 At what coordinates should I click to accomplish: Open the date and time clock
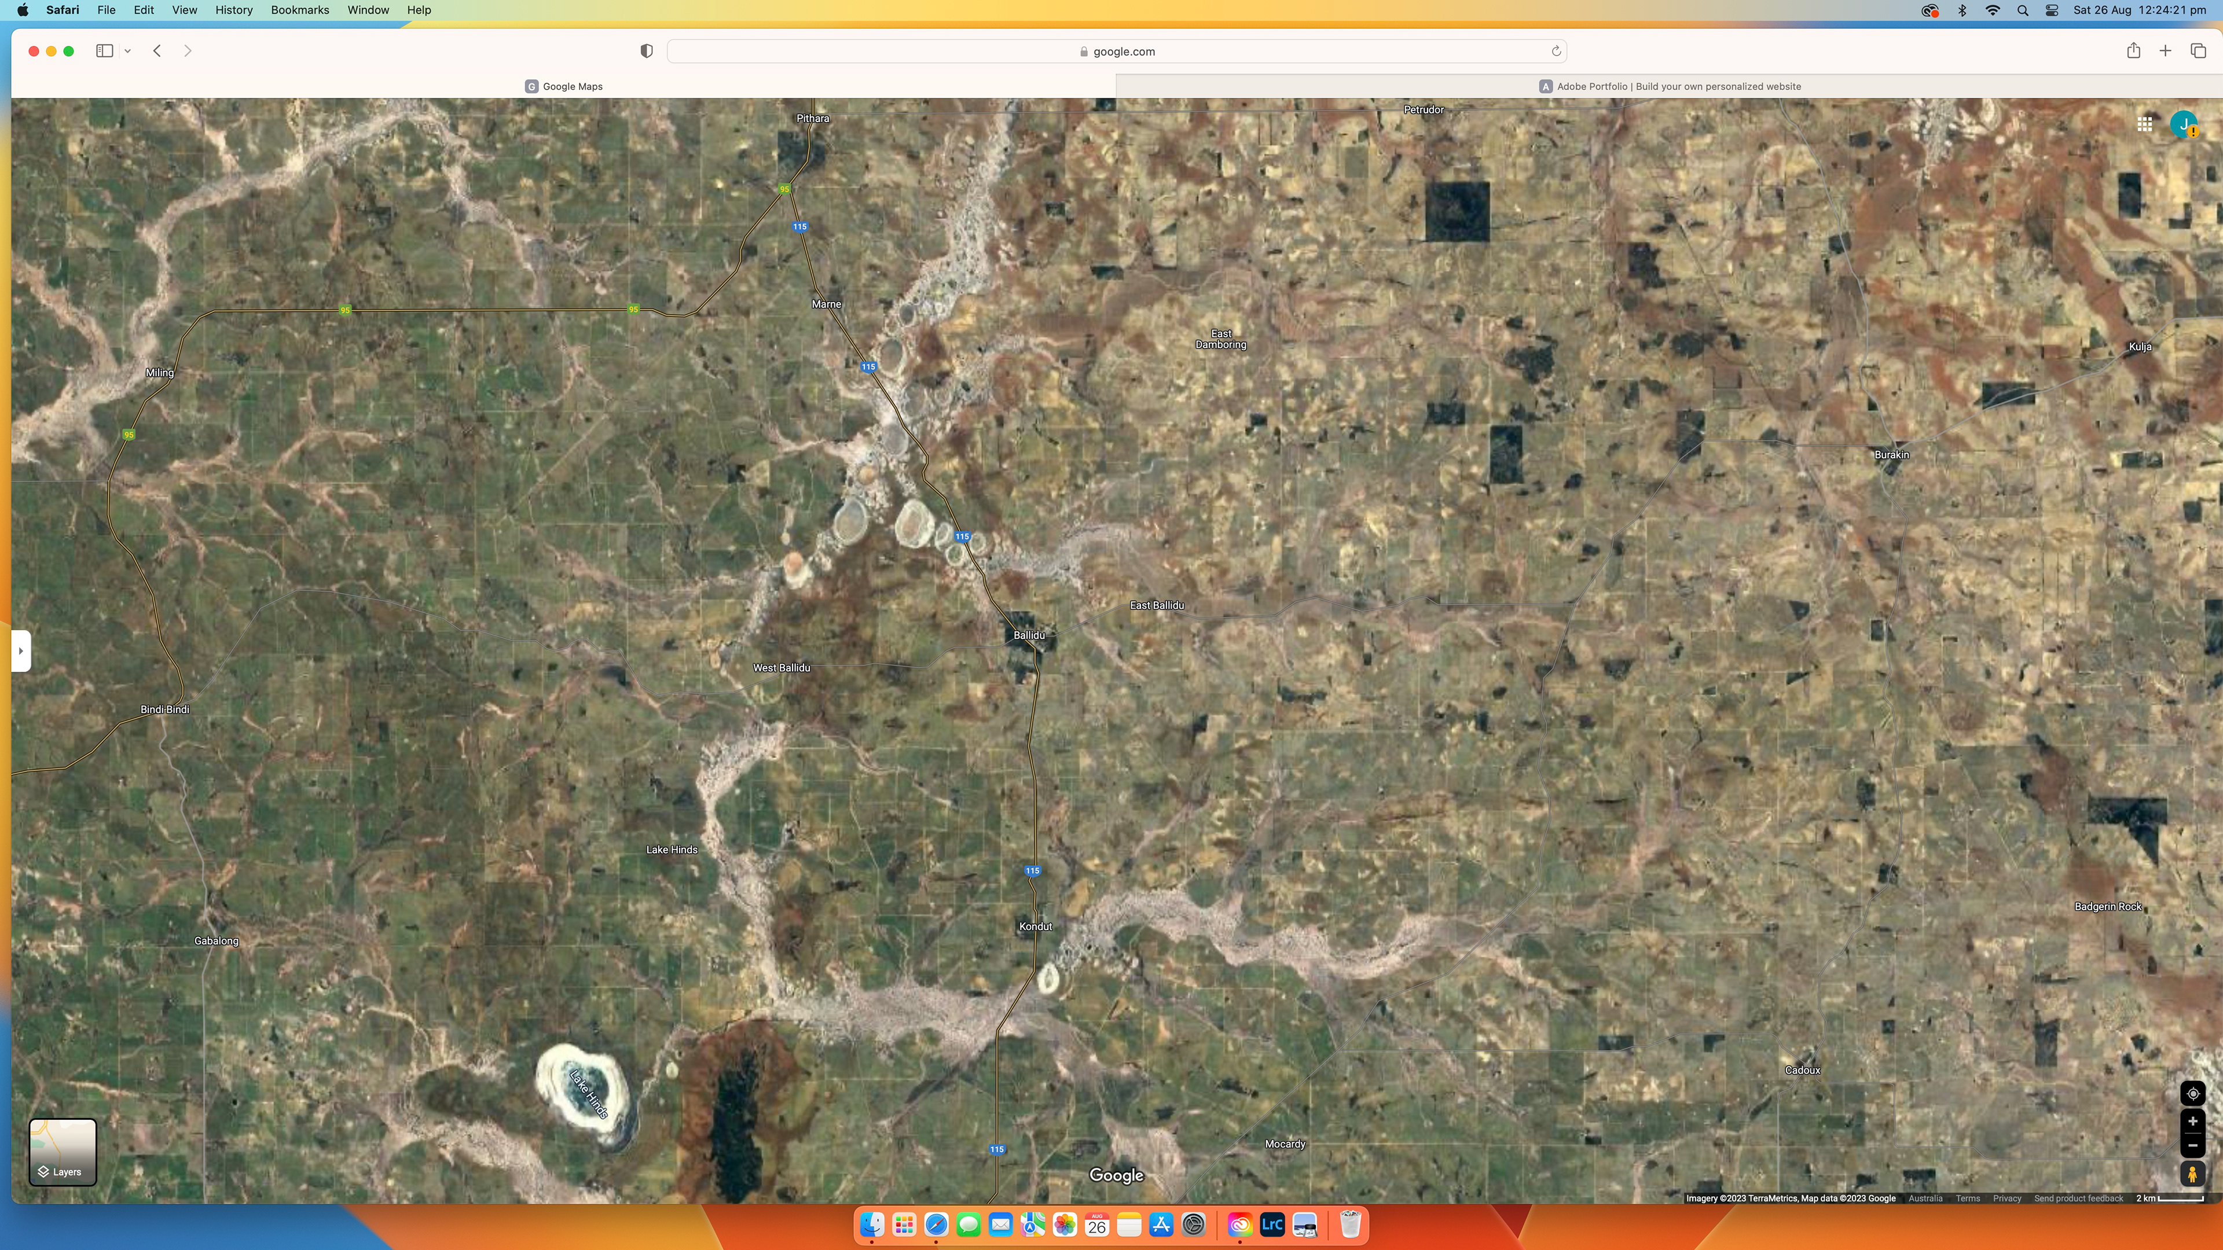(2139, 10)
